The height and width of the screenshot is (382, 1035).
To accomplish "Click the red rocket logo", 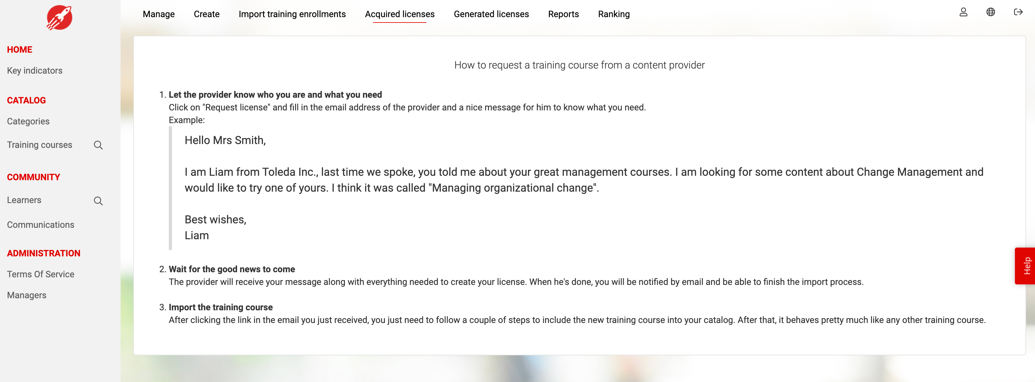I will point(59,18).
